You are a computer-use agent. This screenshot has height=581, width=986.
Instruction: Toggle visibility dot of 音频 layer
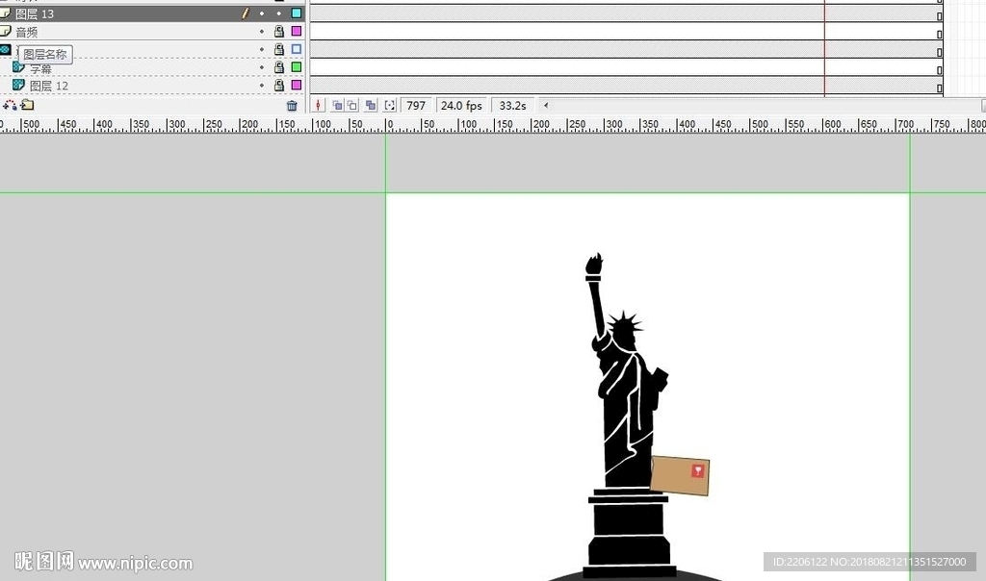click(x=262, y=32)
